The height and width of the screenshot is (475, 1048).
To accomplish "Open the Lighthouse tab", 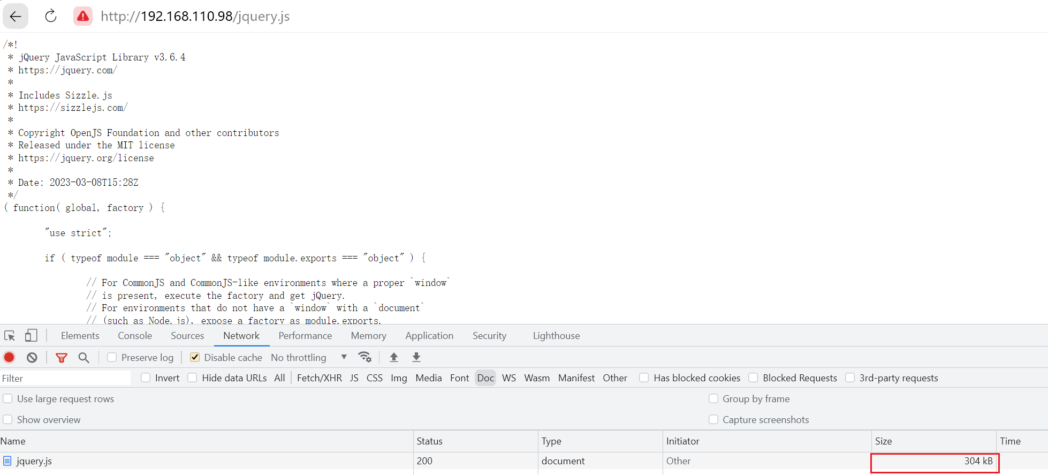I will point(556,336).
